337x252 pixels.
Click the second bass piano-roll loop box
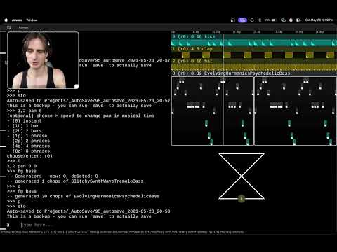(296, 111)
